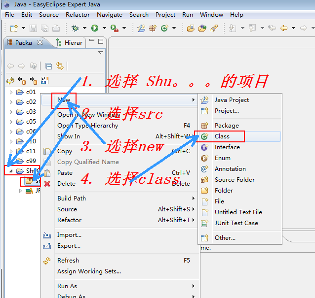
Task: Minimize the Package Explorer view
Action: [x=92, y=40]
